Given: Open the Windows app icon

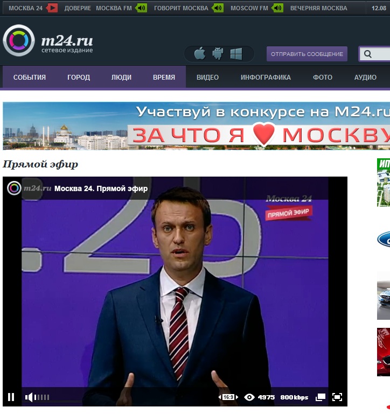Looking at the screenshot, I should tap(236, 54).
